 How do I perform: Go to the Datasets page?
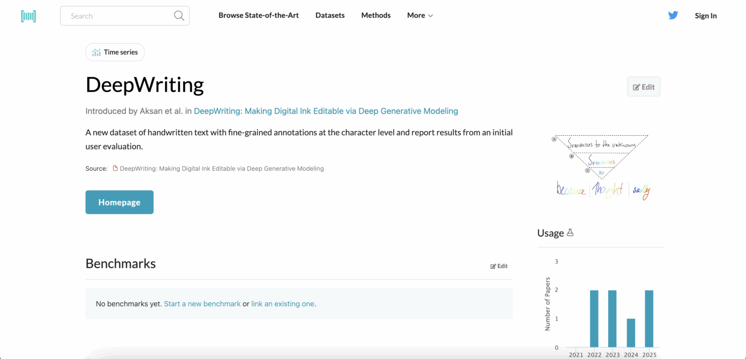(330, 16)
